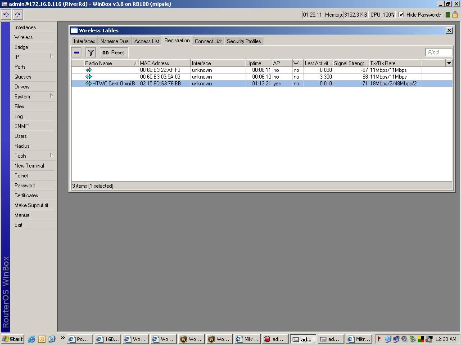Viewport: 461px width, 345px height.
Task: Open the Filter funnel button
Action: tap(91, 53)
